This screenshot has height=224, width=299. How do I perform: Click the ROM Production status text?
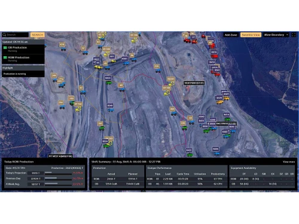pyautogui.click(x=19, y=57)
